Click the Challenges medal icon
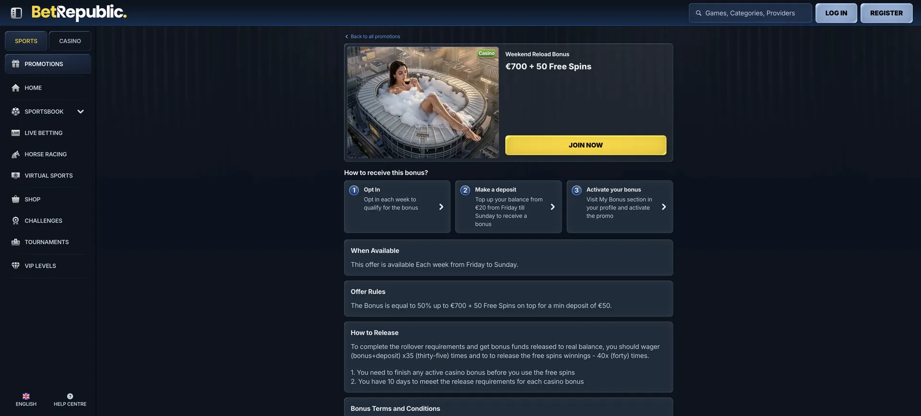This screenshot has width=921, height=416. click(x=16, y=221)
